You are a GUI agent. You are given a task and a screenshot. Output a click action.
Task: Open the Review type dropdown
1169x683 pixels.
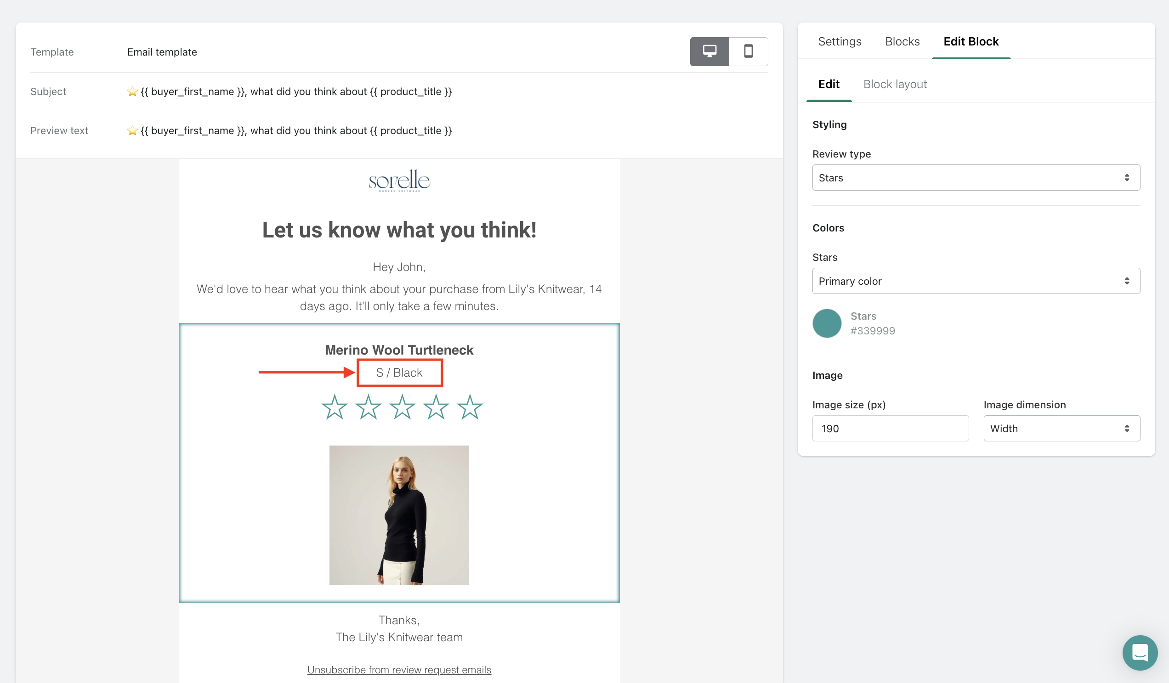coord(976,178)
